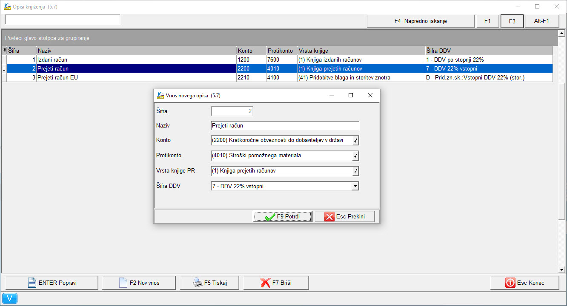Expand the Šifra DDV dropdown arrow
This screenshot has height=306, width=567.
[x=355, y=186]
